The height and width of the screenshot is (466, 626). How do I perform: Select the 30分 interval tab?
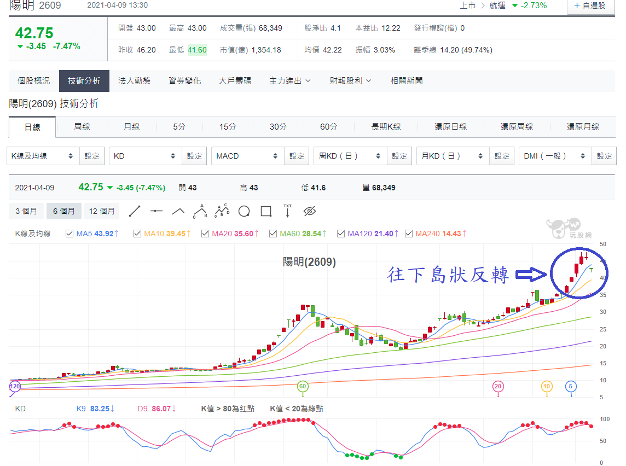279,127
